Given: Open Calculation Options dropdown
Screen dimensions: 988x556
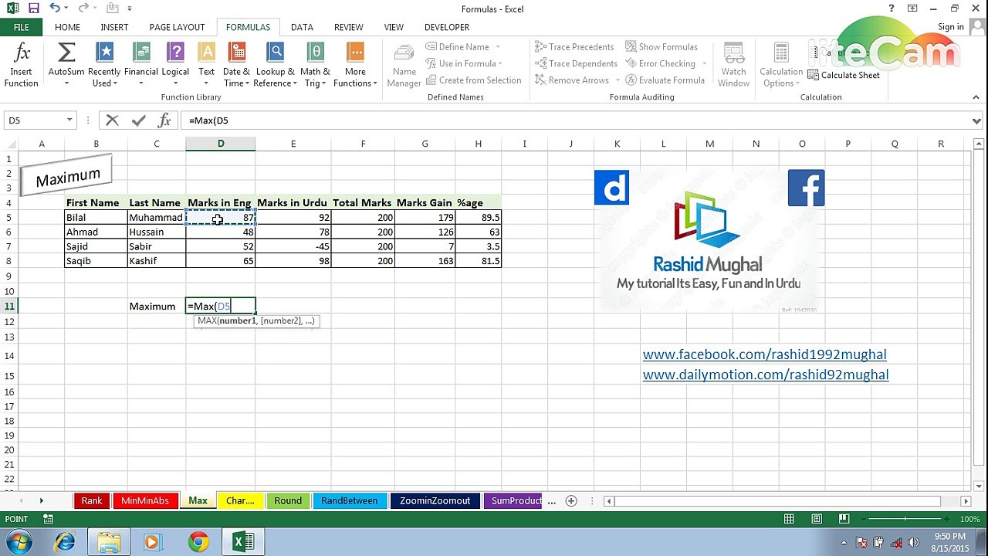Looking at the screenshot, I should [x=781, y=65].
